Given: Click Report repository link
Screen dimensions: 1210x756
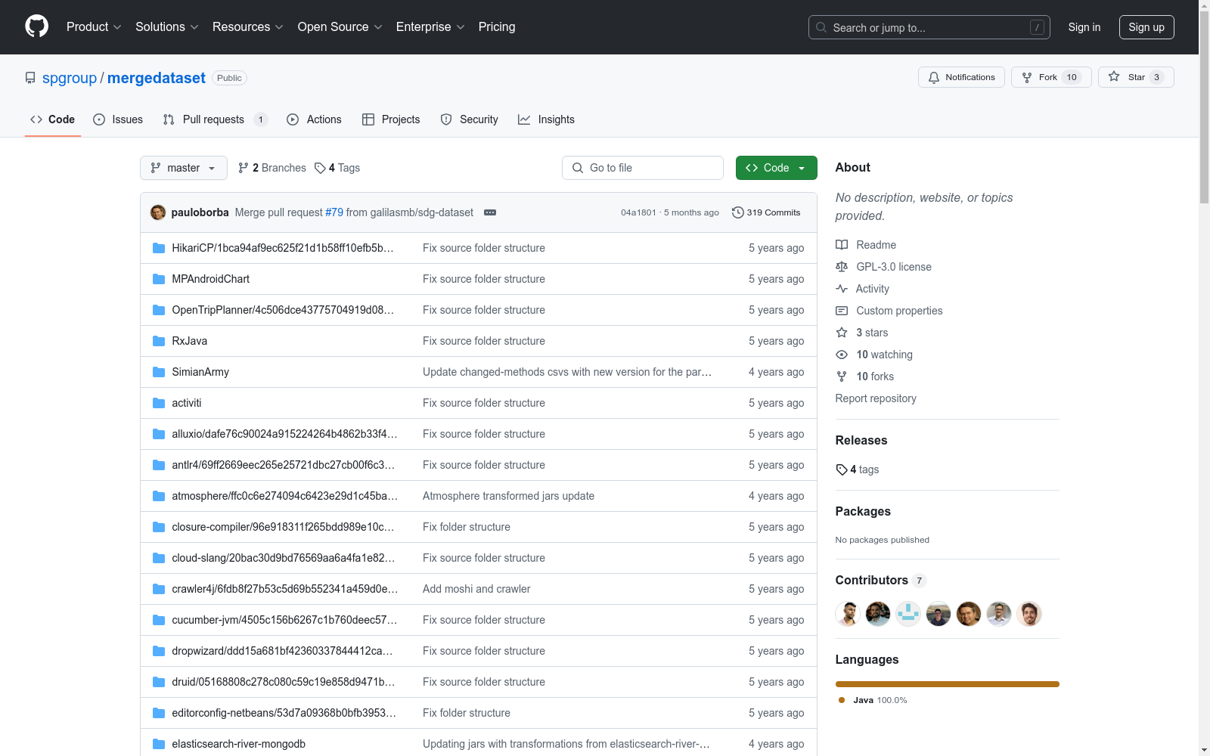Looking at the screenshot, I should (876, 398).
